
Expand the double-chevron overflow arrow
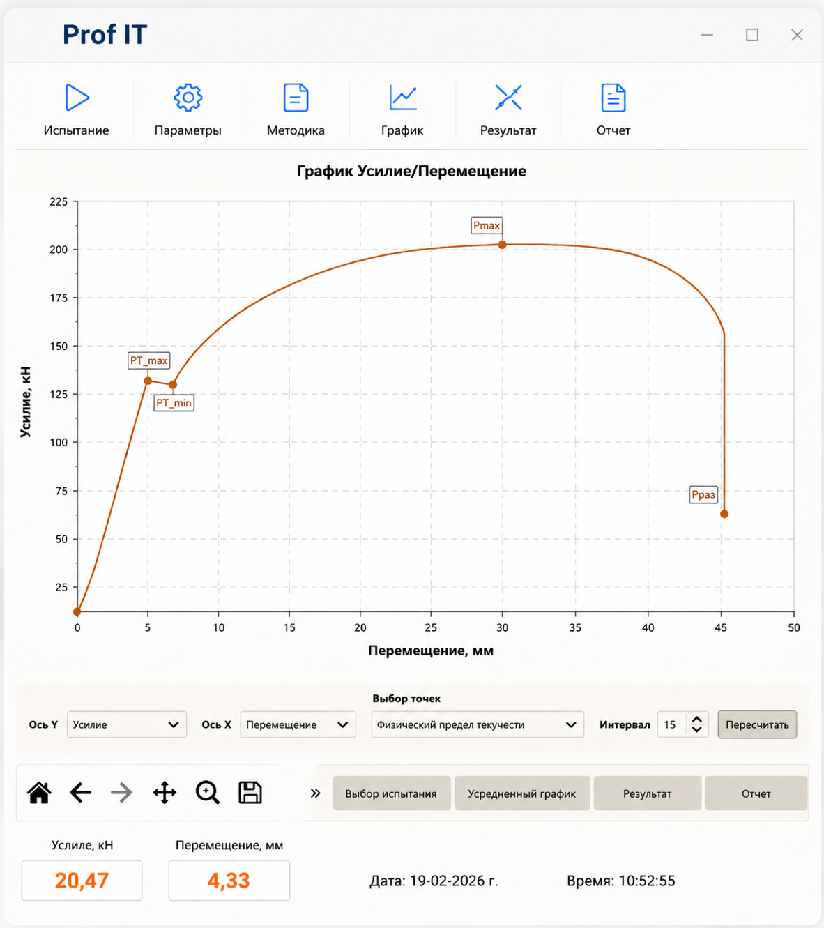point(316,793)
